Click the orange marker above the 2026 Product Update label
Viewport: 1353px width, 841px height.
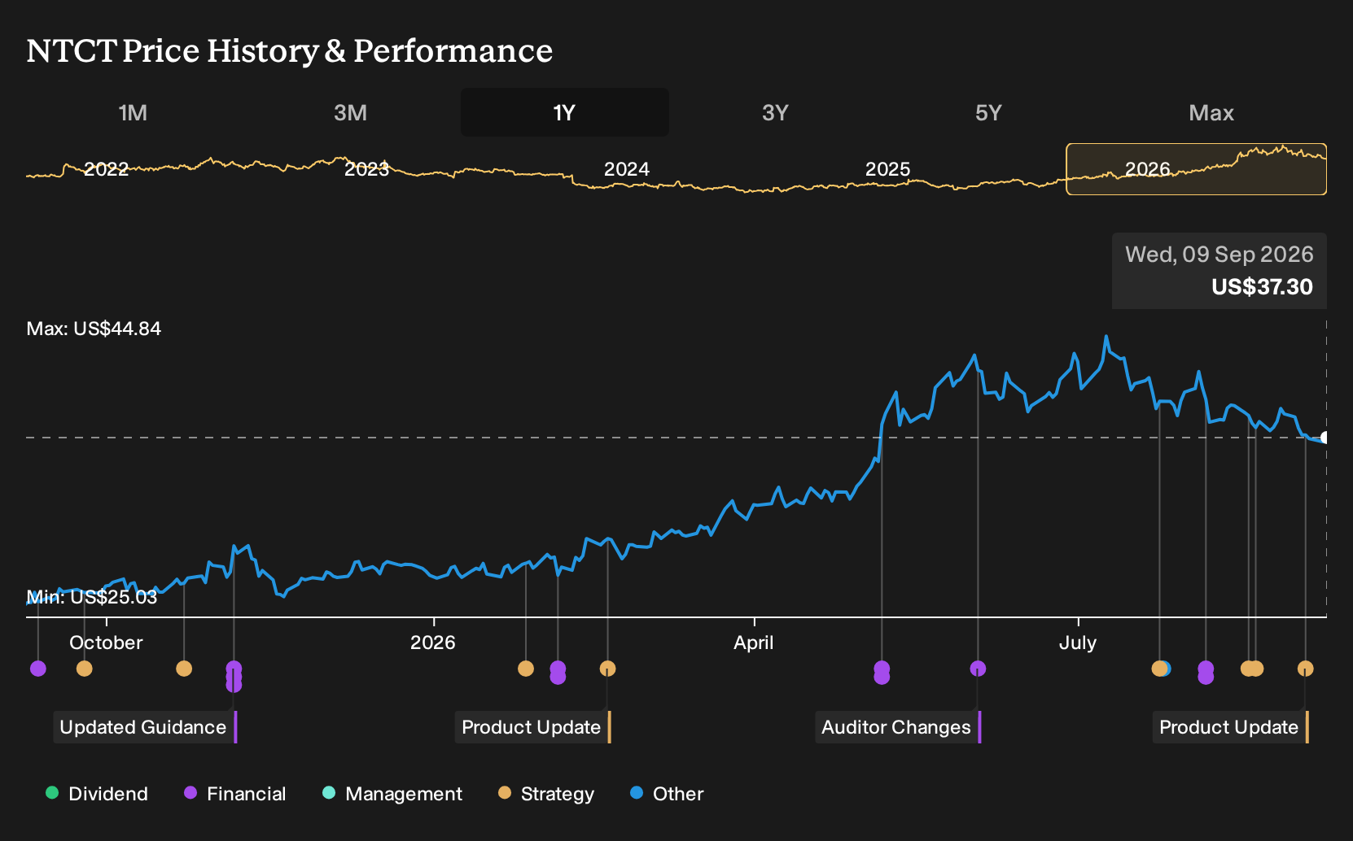(607, 669)
